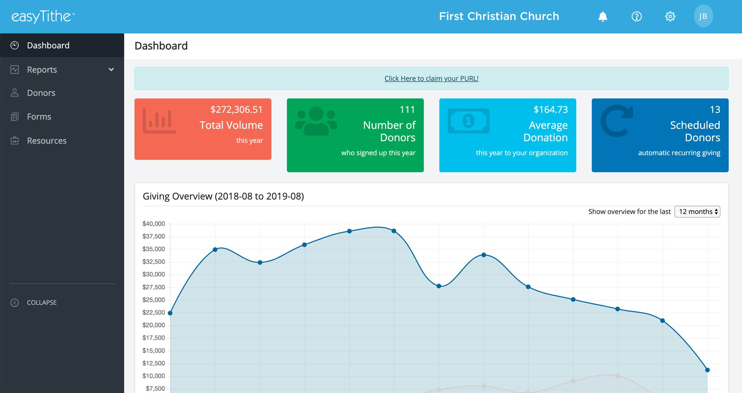
Task: Click the Donors person icon
Action: point(15,93)
